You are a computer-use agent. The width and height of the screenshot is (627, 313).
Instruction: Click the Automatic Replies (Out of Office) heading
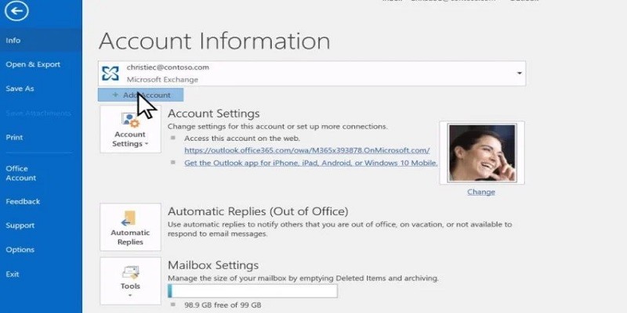point(258,210)
